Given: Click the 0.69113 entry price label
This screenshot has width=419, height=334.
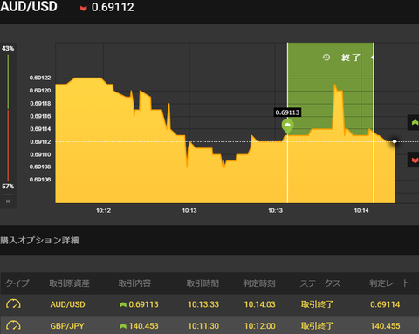Looking at the screenshot, I should pyautogui.click(x=287, y=112).
